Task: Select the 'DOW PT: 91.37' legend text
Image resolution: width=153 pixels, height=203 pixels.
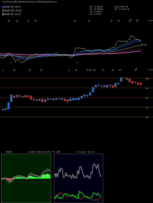Action: 13,14
